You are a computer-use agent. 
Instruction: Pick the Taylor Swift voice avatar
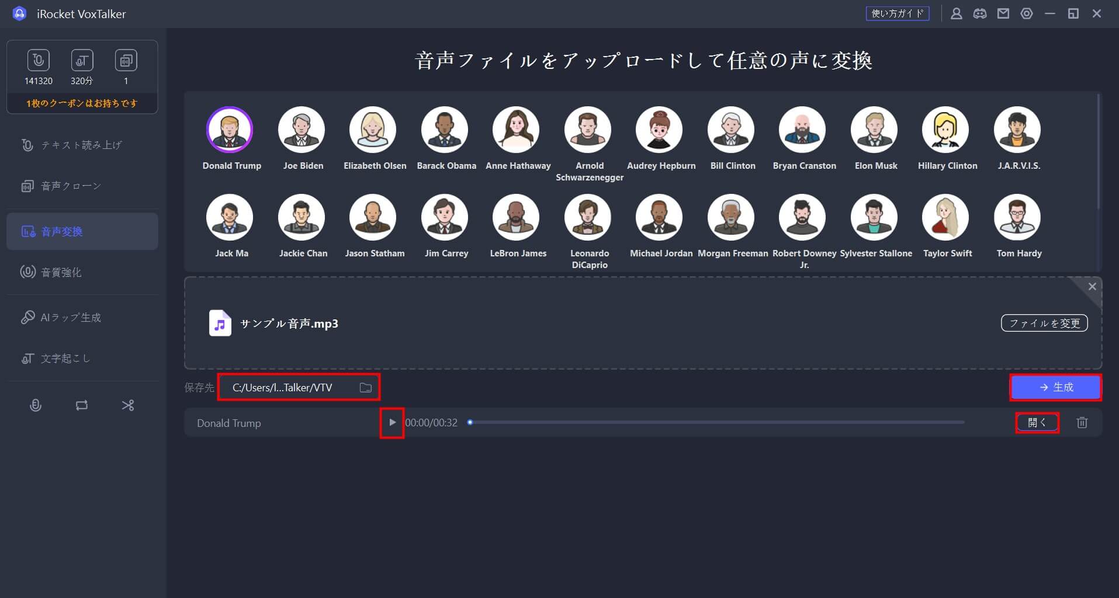(945, 217)
